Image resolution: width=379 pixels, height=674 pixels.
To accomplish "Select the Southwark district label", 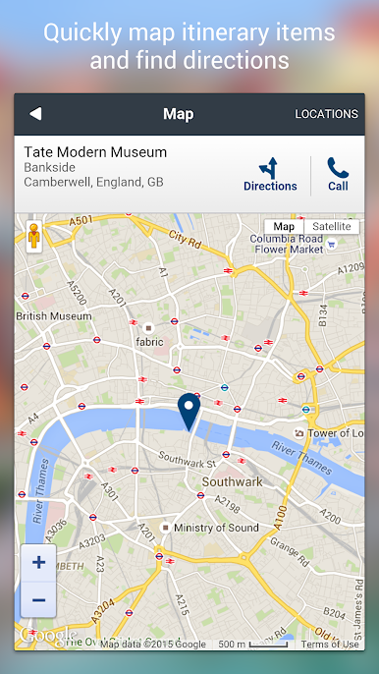I will coord(232,481).
